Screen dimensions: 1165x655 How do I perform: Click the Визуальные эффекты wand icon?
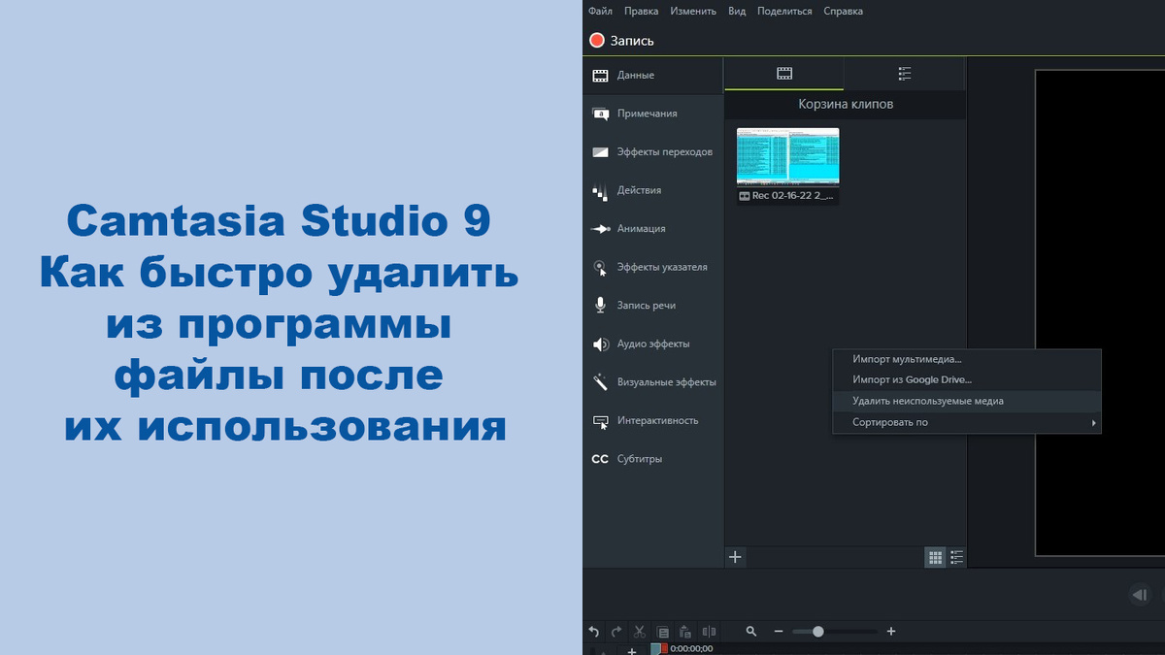pyautogui.click(x=600, y=382)
